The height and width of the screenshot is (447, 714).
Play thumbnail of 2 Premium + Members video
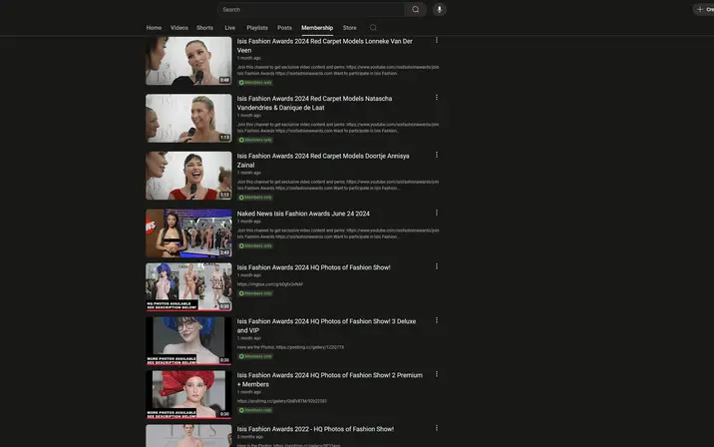(x=188, y=394)
